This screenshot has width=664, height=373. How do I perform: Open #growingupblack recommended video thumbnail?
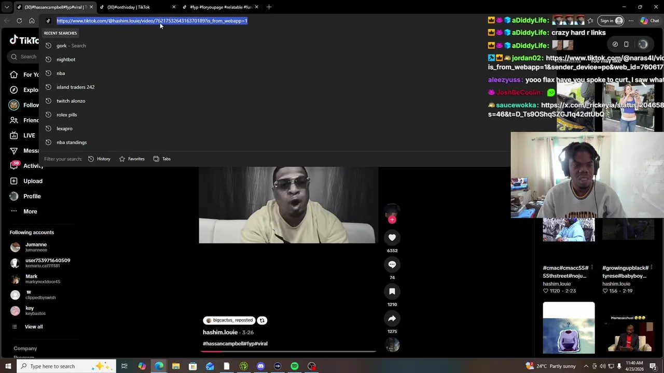(x=628, y=229)
